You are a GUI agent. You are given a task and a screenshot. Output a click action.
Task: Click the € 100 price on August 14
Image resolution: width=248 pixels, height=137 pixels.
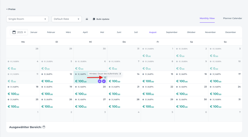tap(115, 81)
